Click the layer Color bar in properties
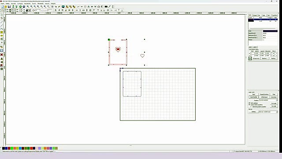Image resolution: width=282 pixels, height=159 pixels. click(x=270, y=31)
